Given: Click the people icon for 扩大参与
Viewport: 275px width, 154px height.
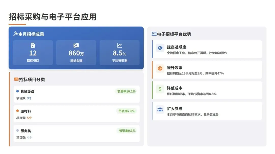Looking at the screenshot, I should (160, 109).
